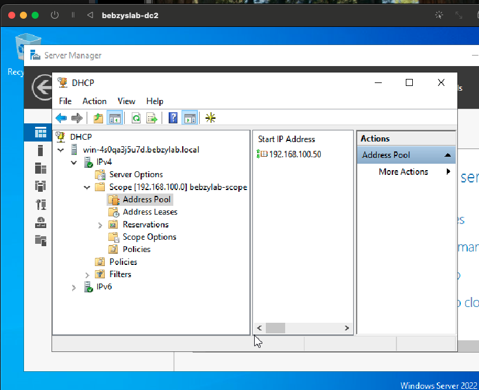Open the View menu
This screenshot has width=479, height=390.
[x=126, y=101]
